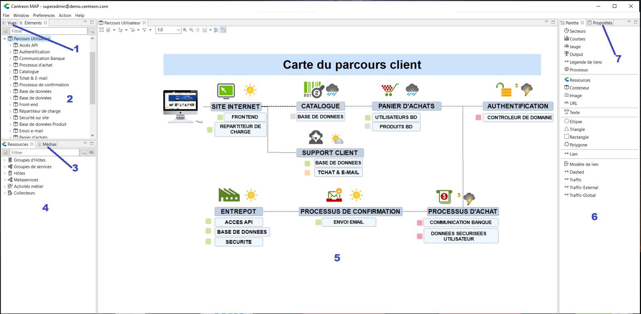Viewport: 641px width, 314px height.
Task: Click the search icon in Ressources panel
Action: (x=83, y=153)
